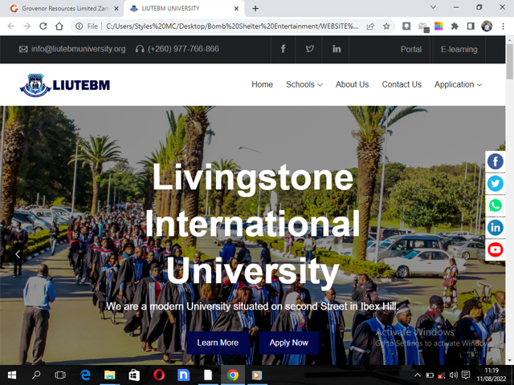Show hidden system tray icons
The height and width of the screenshot is (385, 514).
coord(418,375)
